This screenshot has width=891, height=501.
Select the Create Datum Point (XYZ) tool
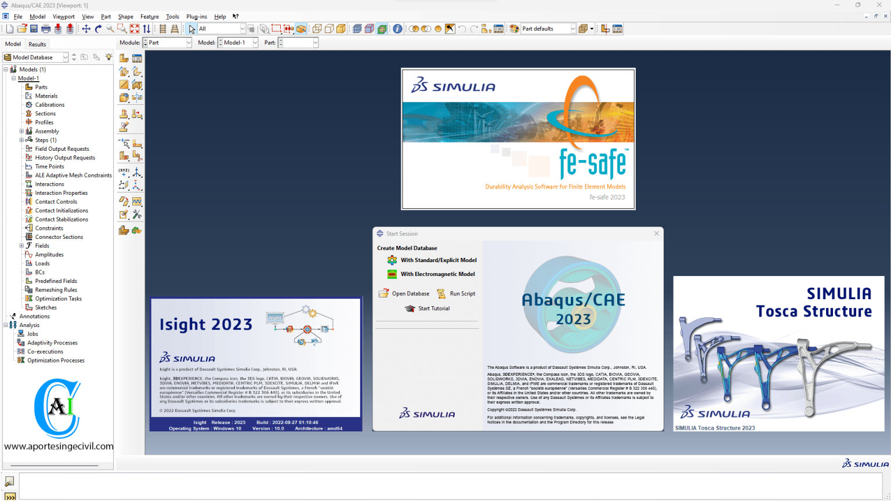[x=122, y=172]
